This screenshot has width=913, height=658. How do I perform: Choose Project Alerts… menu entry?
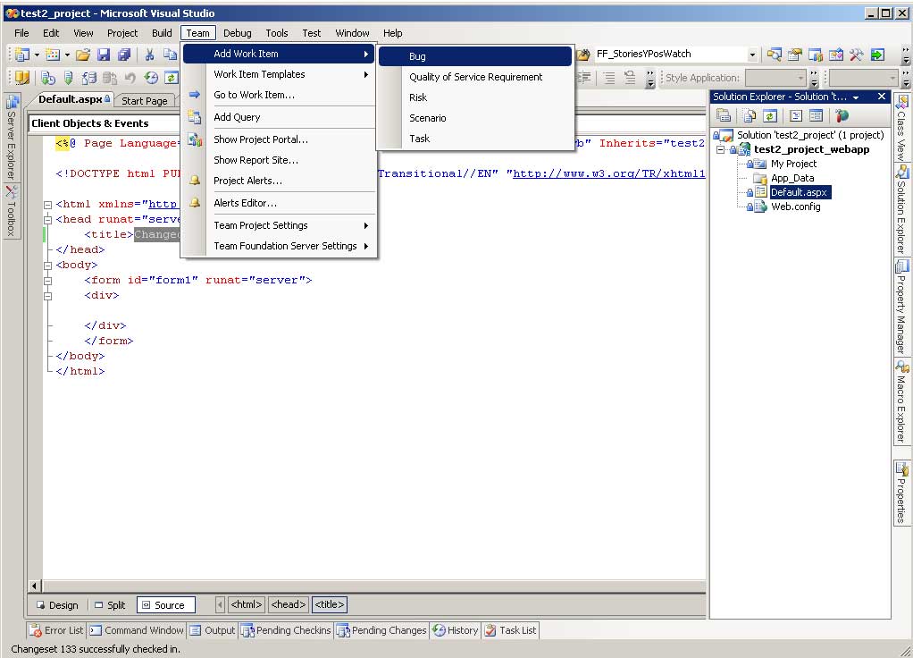(x=279, y=181)
